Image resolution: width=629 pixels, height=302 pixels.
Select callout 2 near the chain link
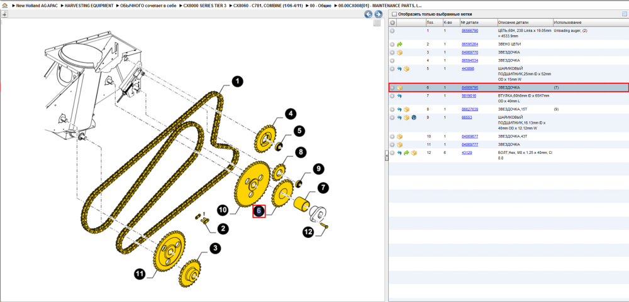point(223,229)
